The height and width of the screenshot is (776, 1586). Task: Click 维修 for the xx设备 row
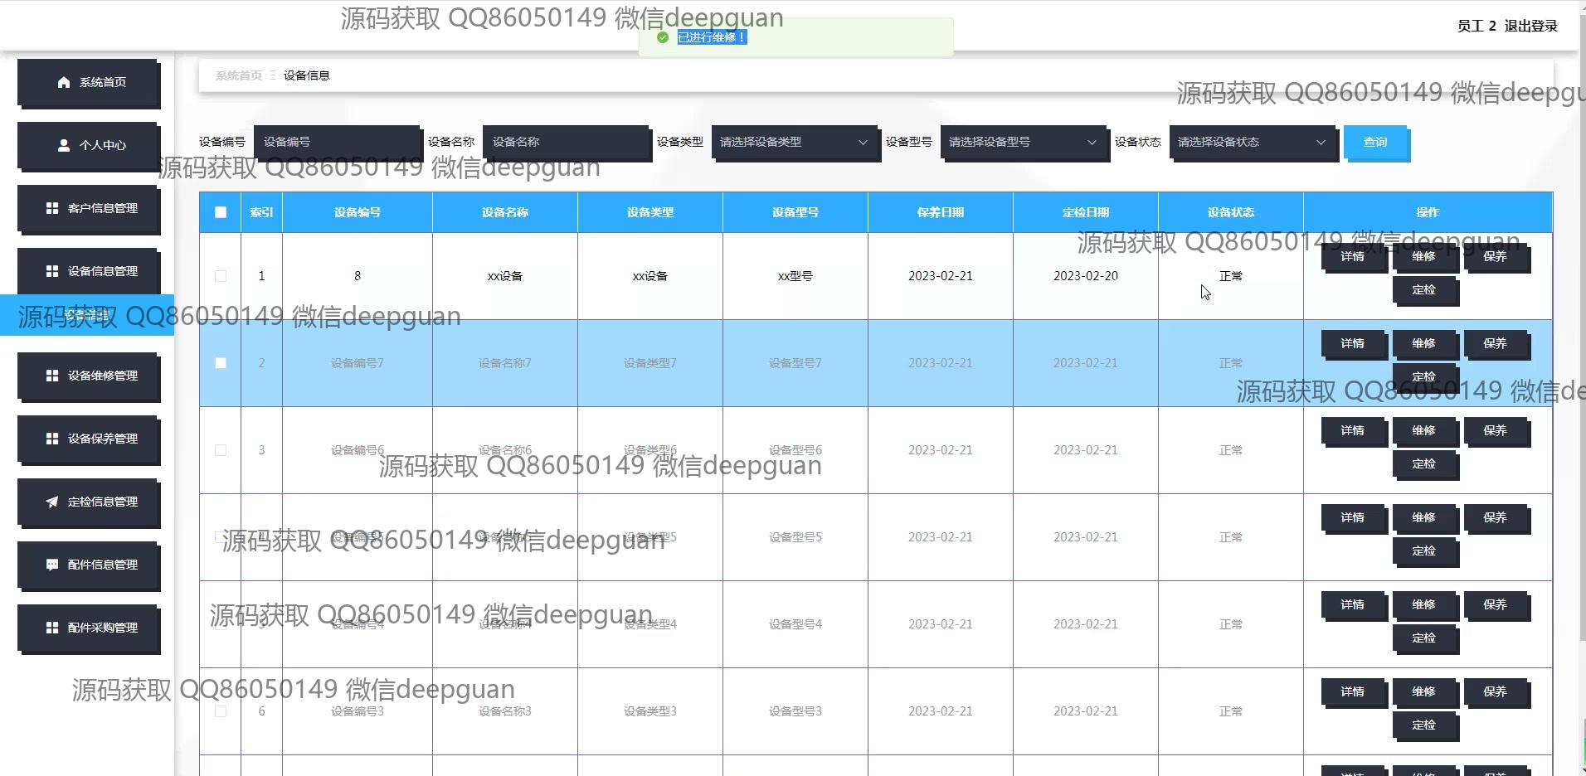click(x=1424, y=257)
